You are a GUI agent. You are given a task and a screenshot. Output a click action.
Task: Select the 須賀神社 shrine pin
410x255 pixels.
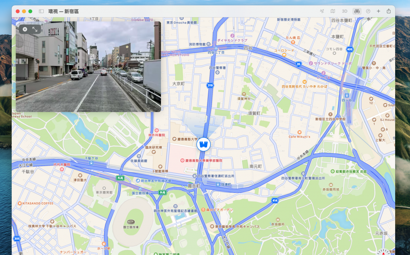[244, 94]
